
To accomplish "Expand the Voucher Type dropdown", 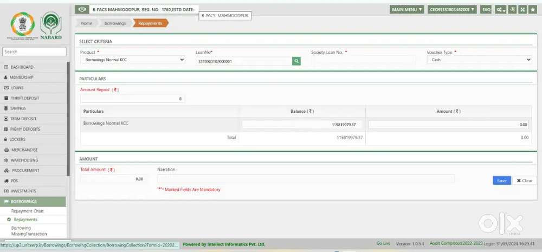I will [479, 60].
